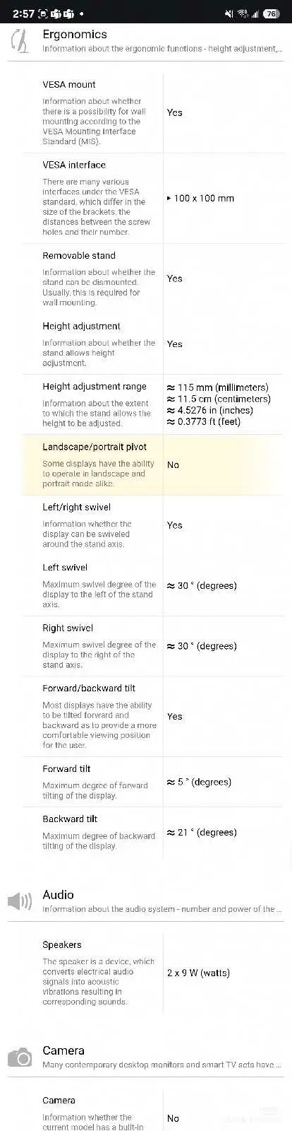The width and height of the screenshot is (292, 1131).
Task: Tap the Speakers 2 x 9 W value
Action: click(x=199, y=973)
